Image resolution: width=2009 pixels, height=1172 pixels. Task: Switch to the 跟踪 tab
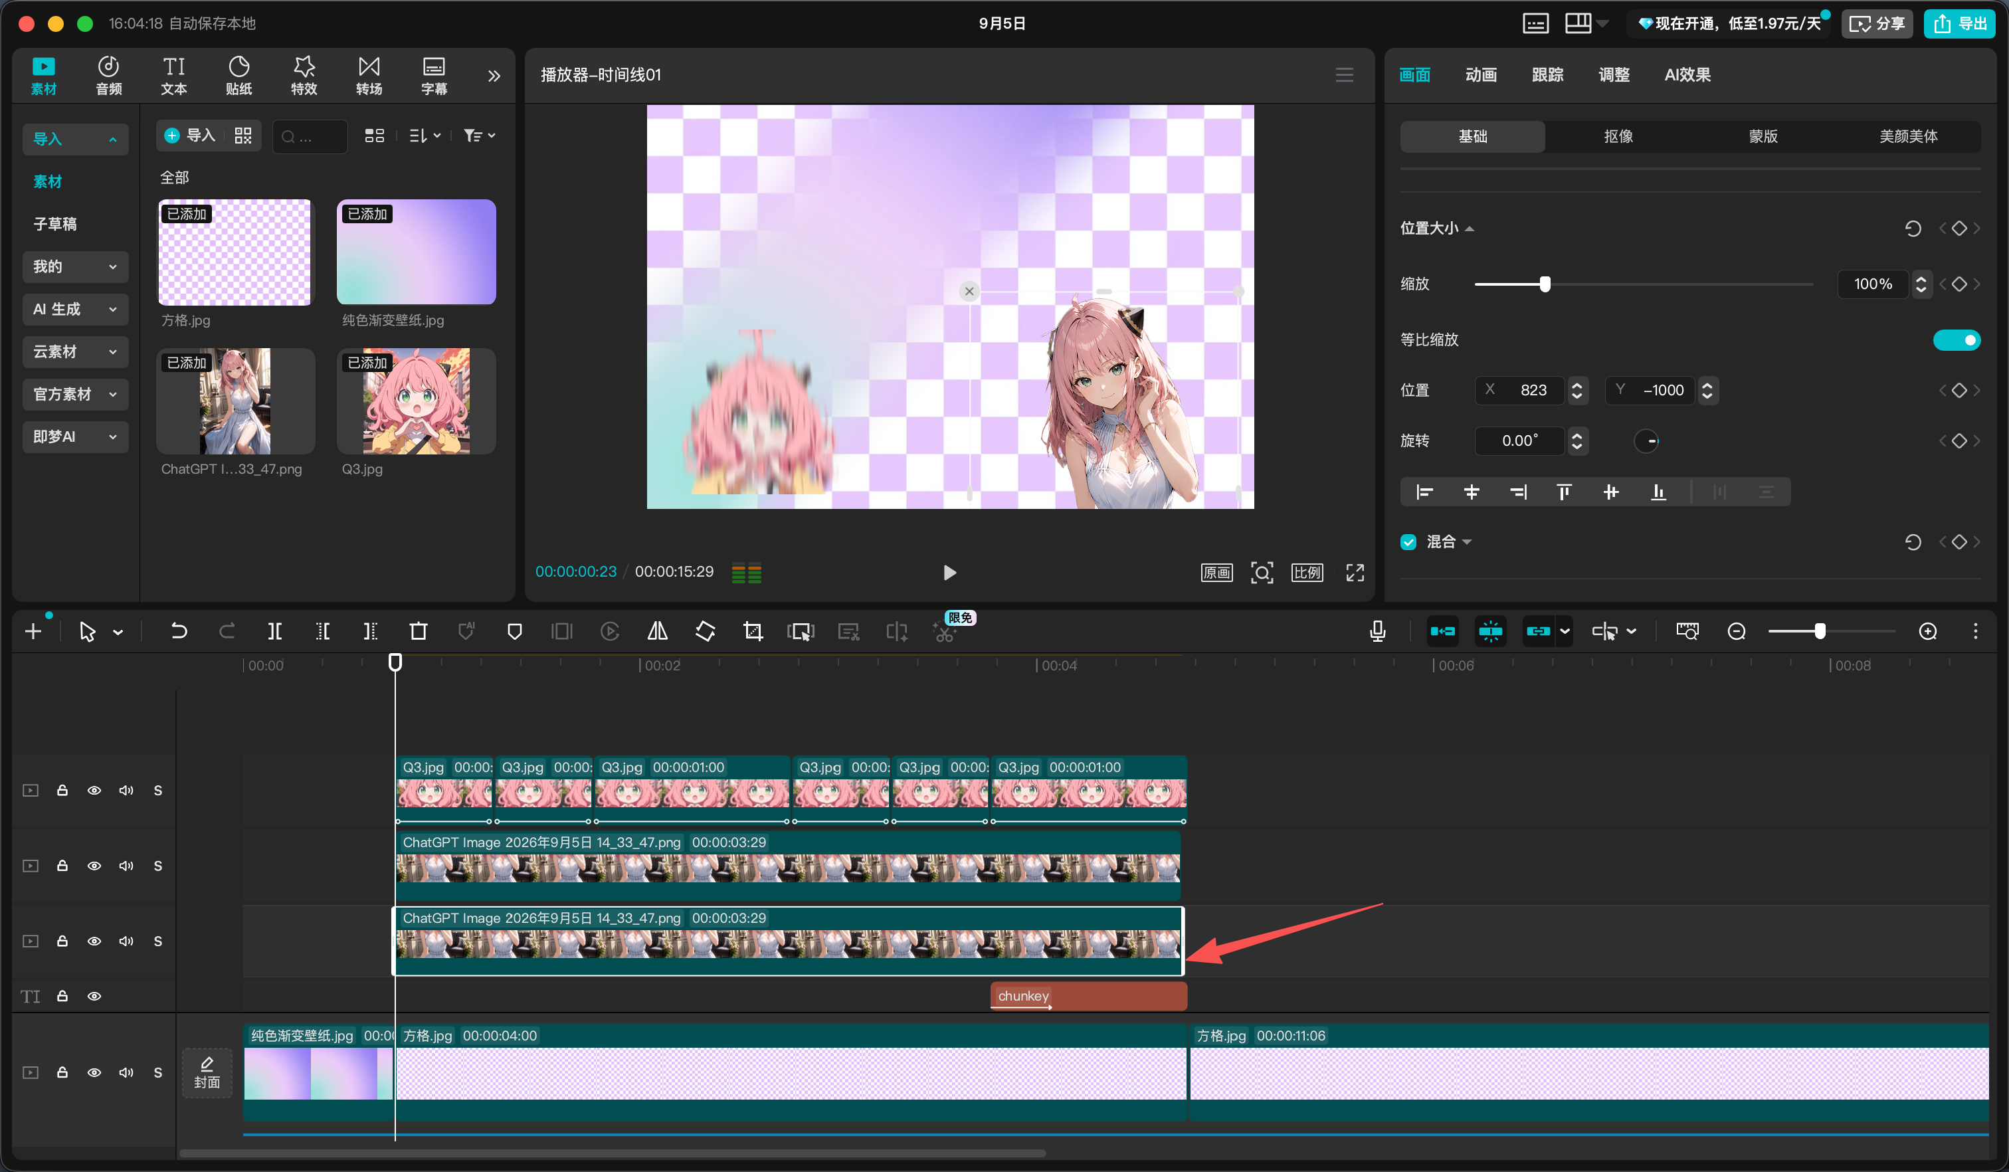pyautogui.click(x=1547, y=75)
